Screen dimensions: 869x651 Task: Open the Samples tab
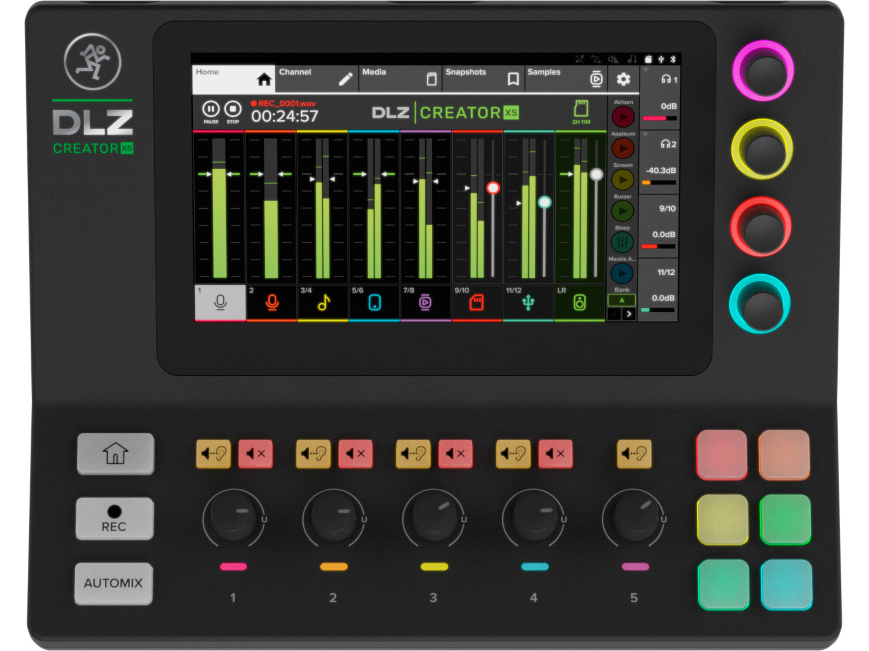click(x=566, y=79)
